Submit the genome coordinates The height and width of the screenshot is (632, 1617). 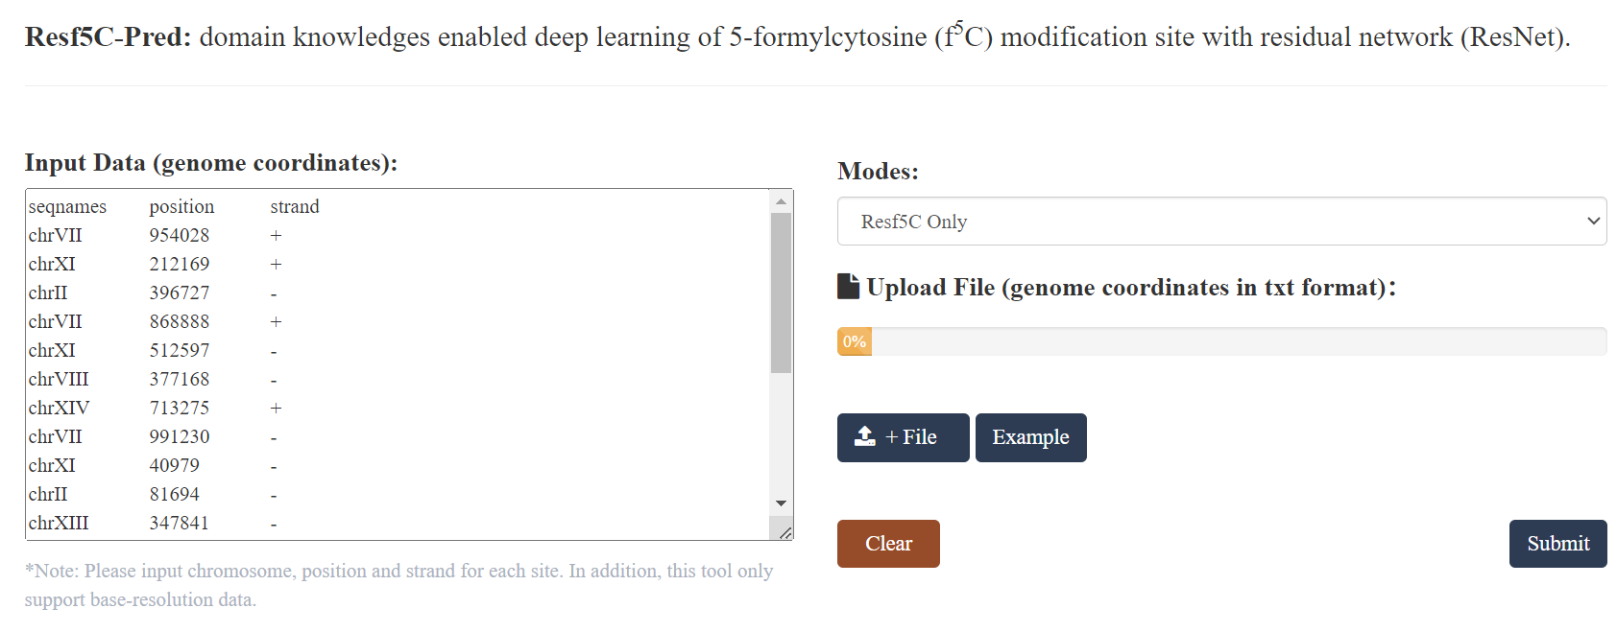coord(1557,544)
